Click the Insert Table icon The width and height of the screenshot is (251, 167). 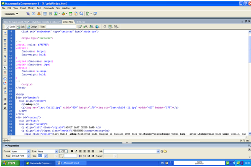pos(45,14)
